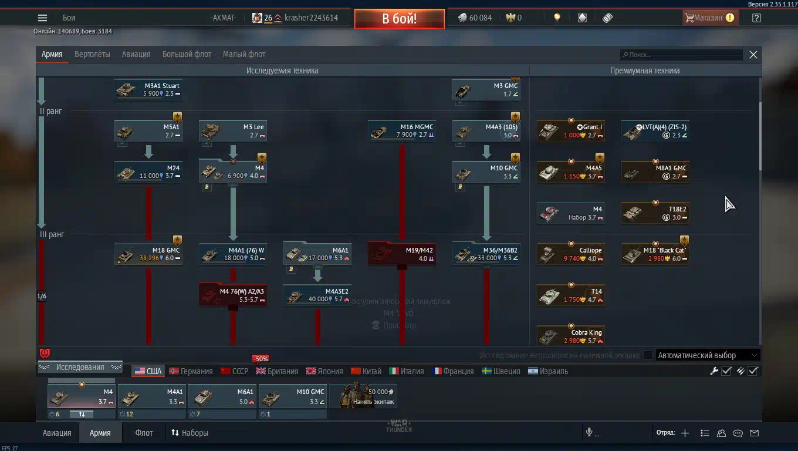Close the research tree window

point(753,55)
